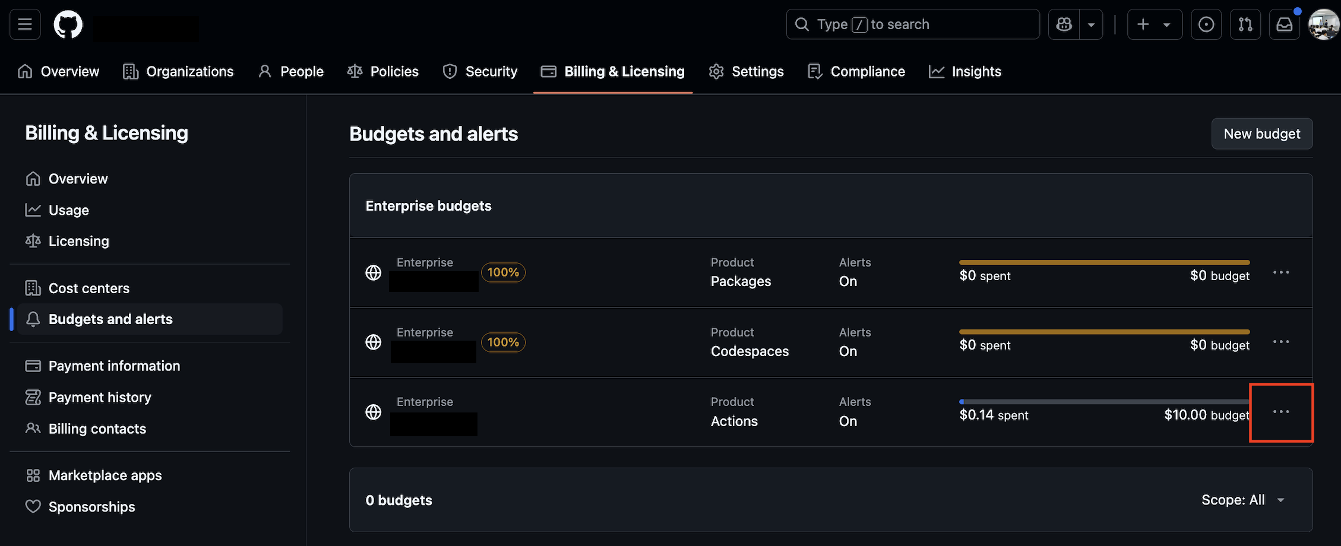The image size is (1341, 546).
Task: Open pull requests icon in header
Action: pyautogui.click(x=1245, y=24)
